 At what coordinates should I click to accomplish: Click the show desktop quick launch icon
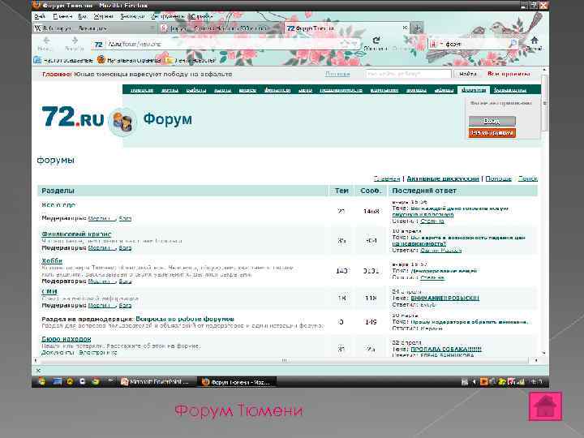point(57,381)
